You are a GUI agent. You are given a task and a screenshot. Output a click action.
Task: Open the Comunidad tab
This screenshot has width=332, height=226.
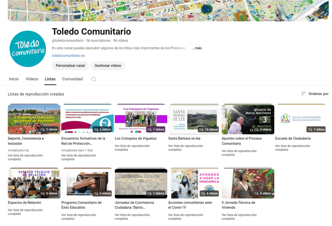click(72, 79)
